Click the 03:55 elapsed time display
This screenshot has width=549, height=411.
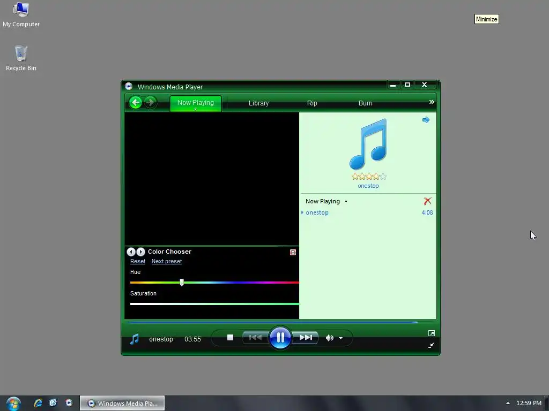point(192,339)
